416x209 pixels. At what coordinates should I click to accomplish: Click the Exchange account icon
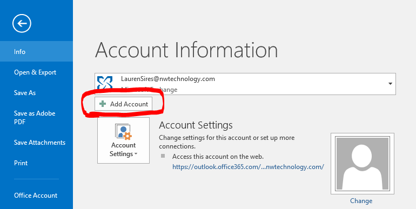pos(105,84)
